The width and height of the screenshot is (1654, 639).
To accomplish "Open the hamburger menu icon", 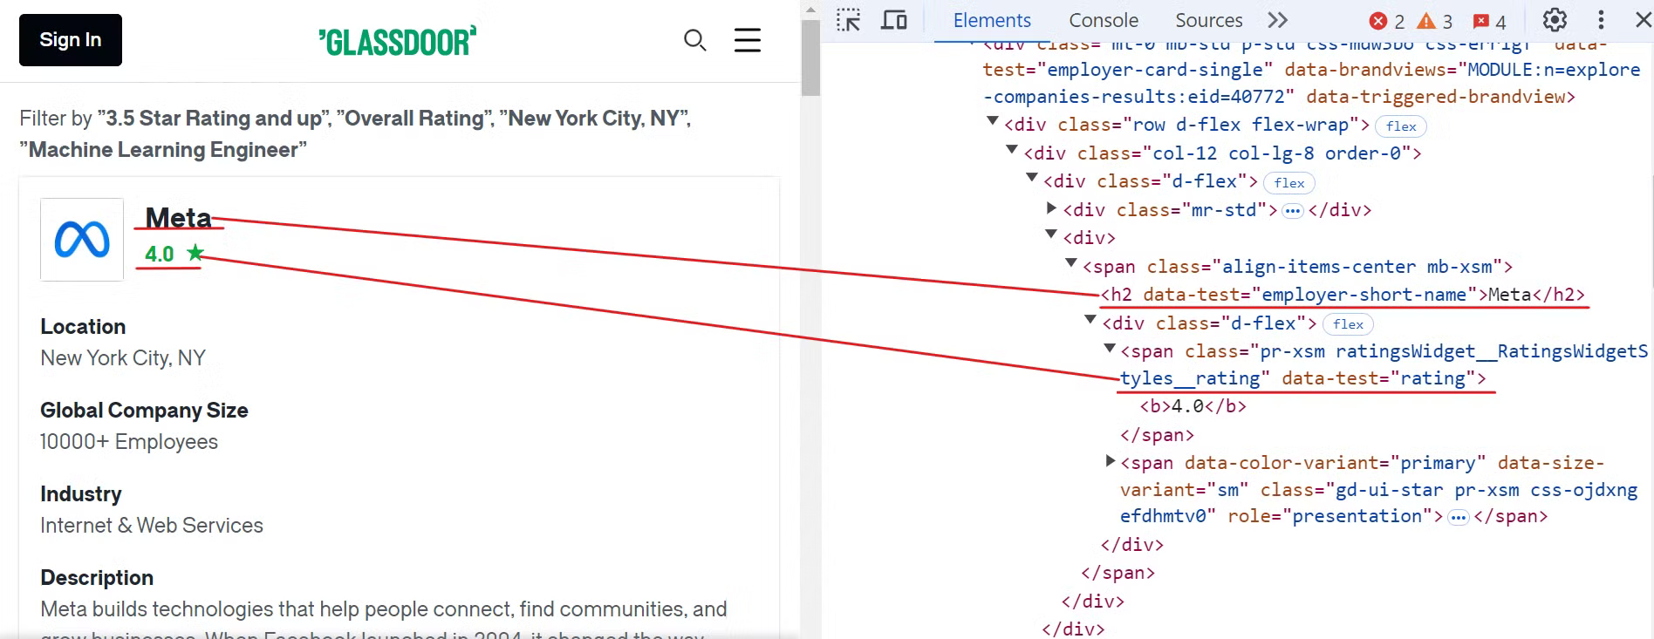I will tap(748, 40).
